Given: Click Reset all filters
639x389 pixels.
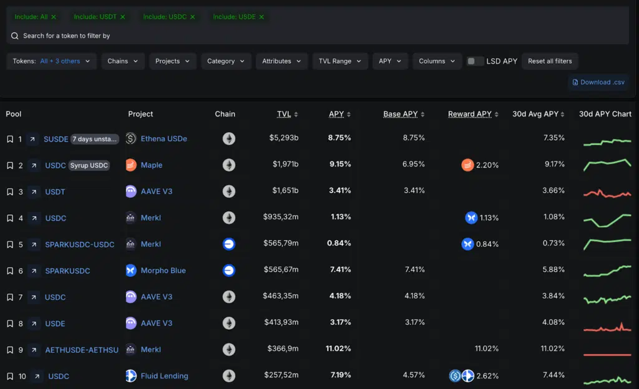Looking at the screenshot, I should [x=550, y=60].
